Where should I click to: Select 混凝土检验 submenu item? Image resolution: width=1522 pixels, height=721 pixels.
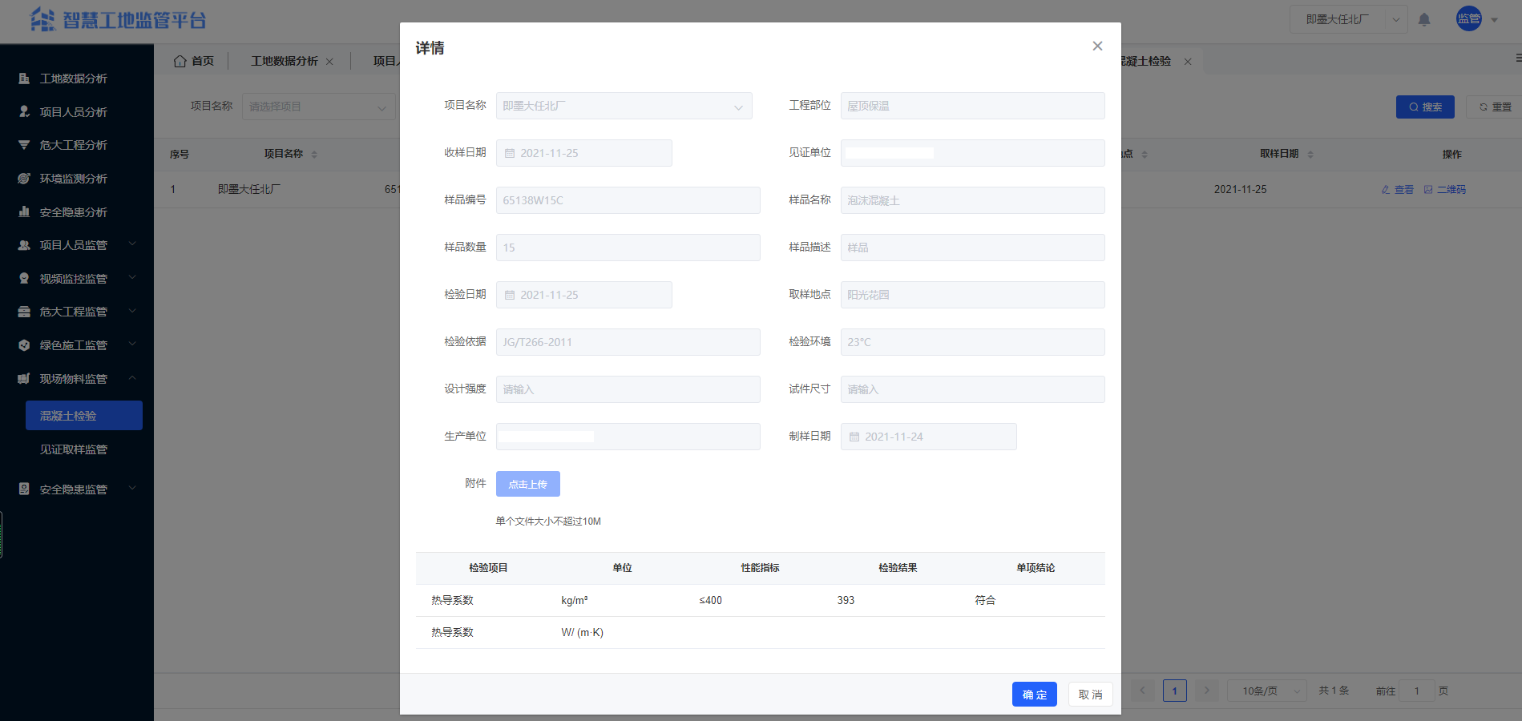pyautogui.click(x=84, y=416)
